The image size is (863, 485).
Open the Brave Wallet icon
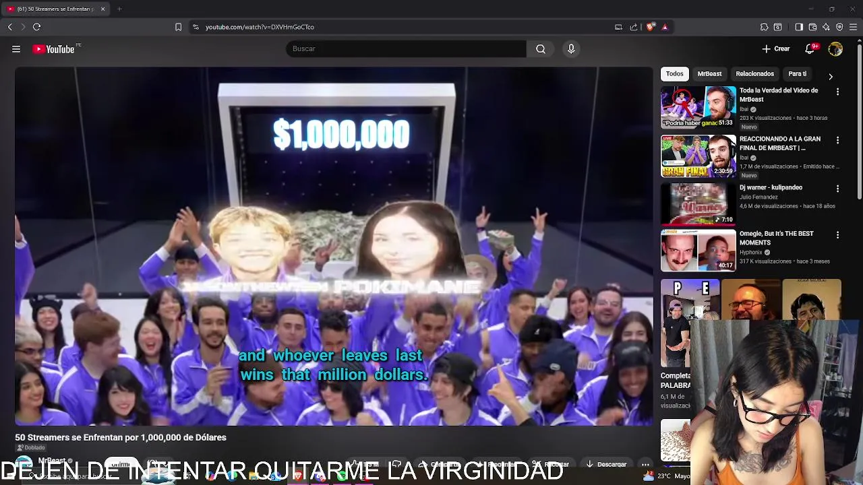[x=812, y=27]
